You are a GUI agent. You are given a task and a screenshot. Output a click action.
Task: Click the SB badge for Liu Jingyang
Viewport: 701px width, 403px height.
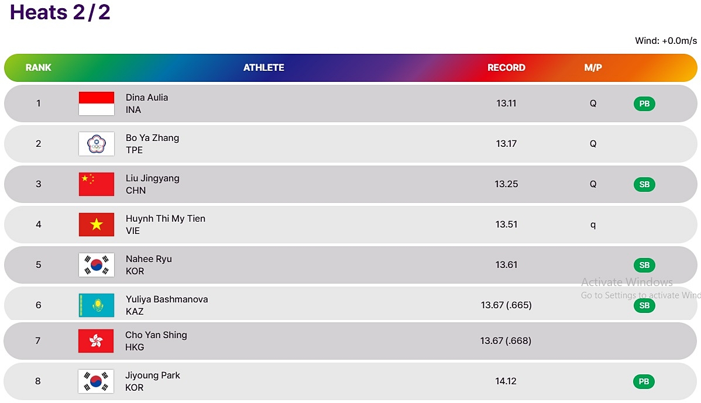click(x=644, y=184)
